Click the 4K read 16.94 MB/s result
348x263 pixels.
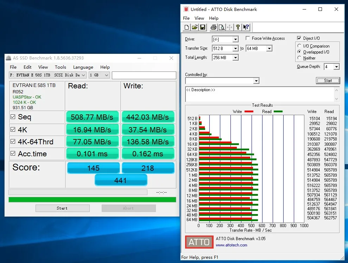coord(92,130)
